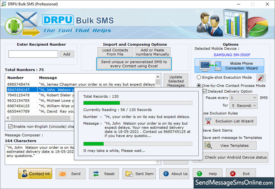Click the Send button label
The width and height of the screenshot is (275, 189).
(76, 174)
